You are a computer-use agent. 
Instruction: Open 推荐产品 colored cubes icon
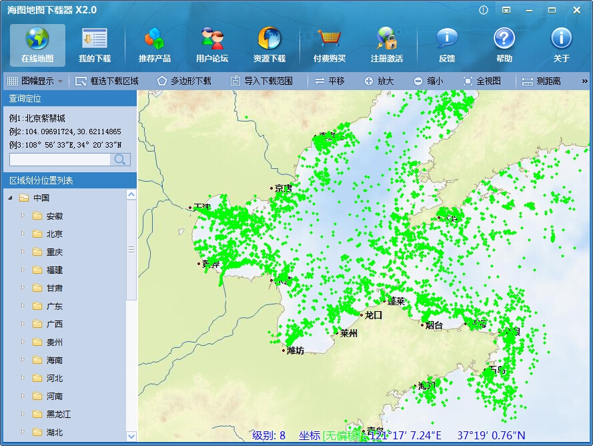[154, 45]
